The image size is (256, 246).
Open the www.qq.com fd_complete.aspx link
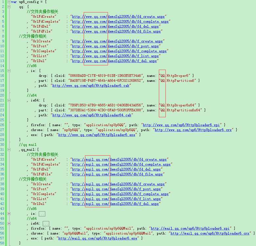[120, 21]
